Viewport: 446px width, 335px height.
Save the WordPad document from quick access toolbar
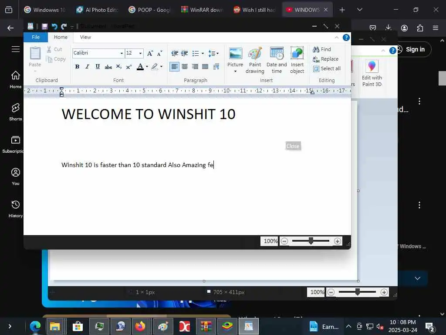(x=45, y=27)
